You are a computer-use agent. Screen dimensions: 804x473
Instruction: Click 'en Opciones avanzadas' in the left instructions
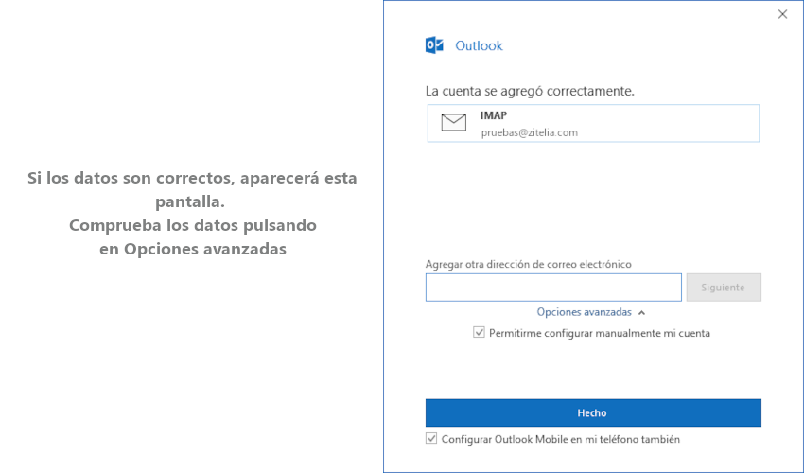point(192,250)
